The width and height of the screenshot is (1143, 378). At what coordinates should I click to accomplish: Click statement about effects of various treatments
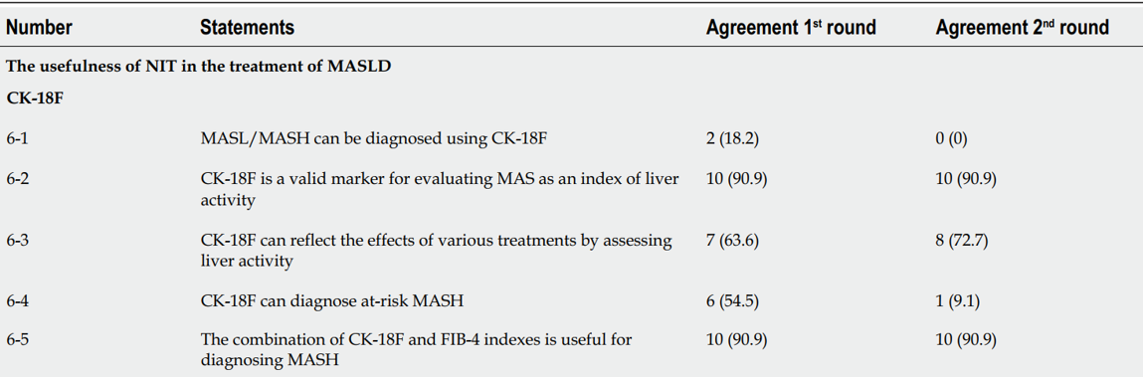tap(437, 252)
